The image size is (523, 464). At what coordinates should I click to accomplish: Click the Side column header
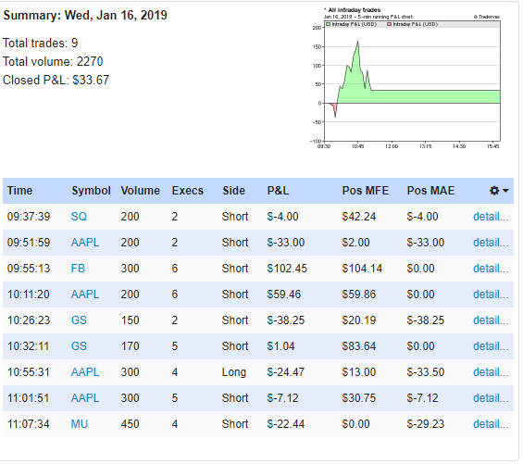coord(234,191)
